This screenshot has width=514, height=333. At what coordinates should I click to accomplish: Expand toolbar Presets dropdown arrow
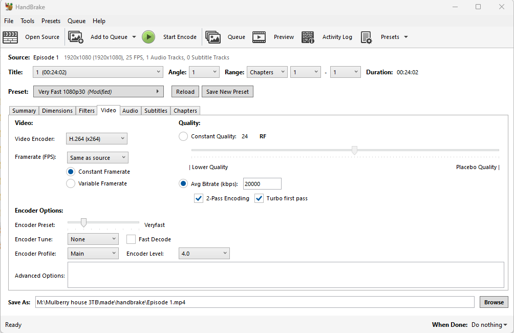point(406,37)
